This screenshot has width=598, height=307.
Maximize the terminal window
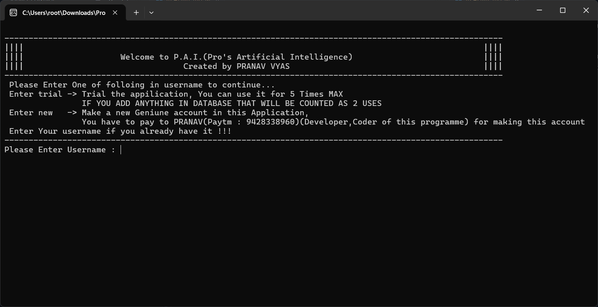tap(563, 10)
